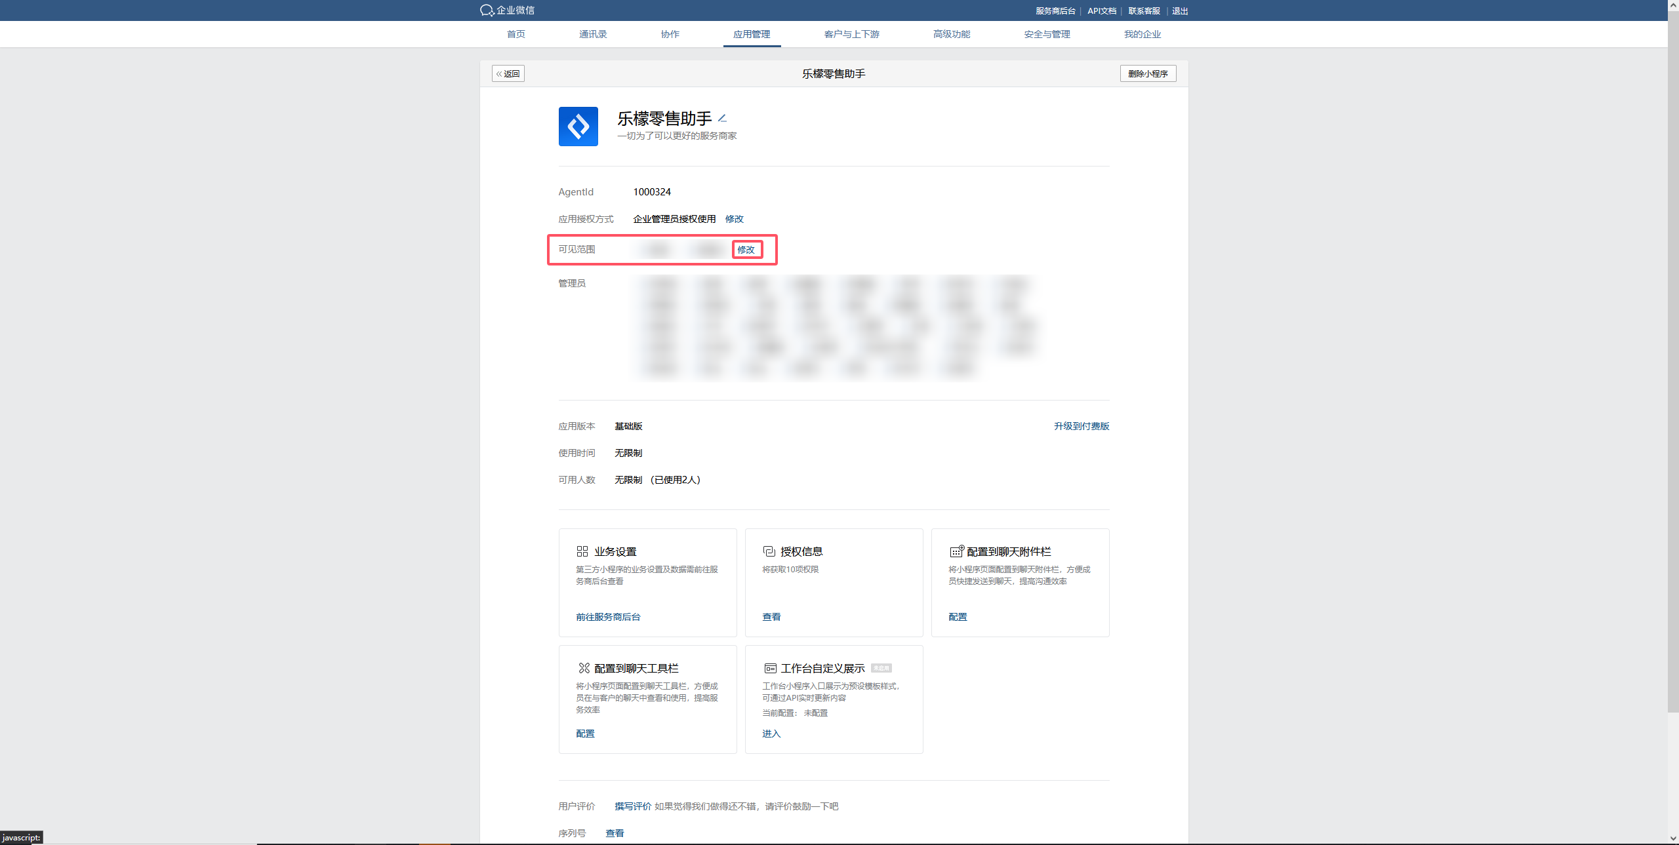Click the AgentId value 1000324
This screenshot has width=1679, height=845.
pos(652,192)
